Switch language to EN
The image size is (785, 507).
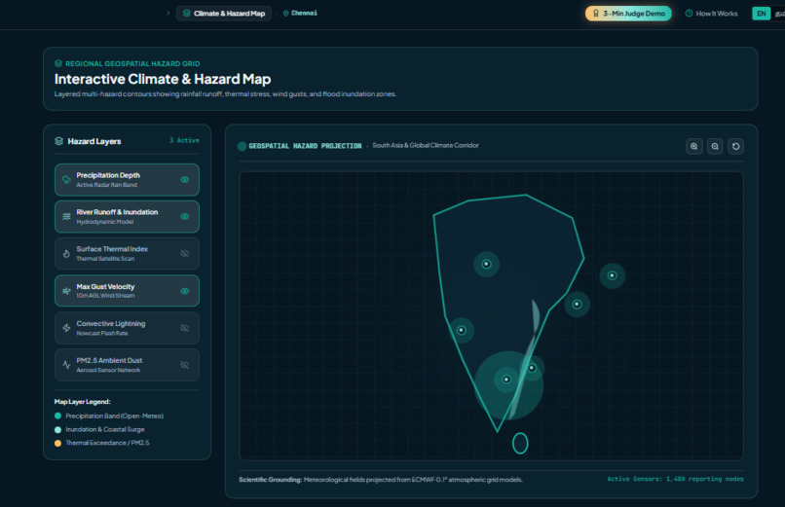pyautogui.click(x=761, y=14)
